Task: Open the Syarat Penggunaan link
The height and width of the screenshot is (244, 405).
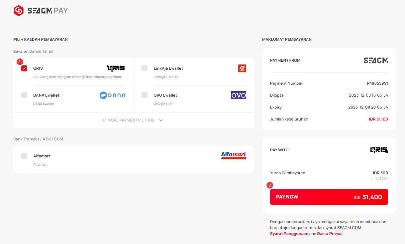Action: pos(289,234)
